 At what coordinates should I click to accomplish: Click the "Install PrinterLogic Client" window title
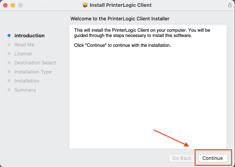(x=120, y=5)
